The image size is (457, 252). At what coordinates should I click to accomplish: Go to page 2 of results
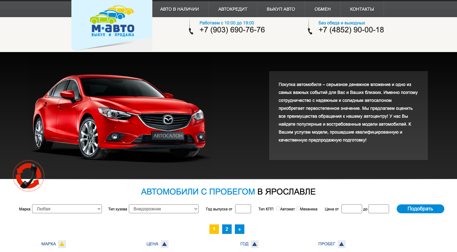(x=227, y=229)
